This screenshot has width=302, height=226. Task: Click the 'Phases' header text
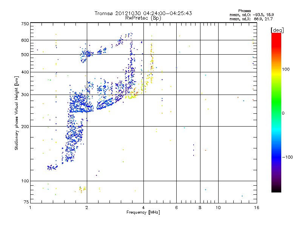pos(244,11)
